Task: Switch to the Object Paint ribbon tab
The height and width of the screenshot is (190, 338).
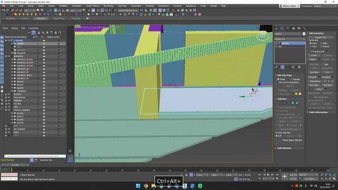Action: 59,18
